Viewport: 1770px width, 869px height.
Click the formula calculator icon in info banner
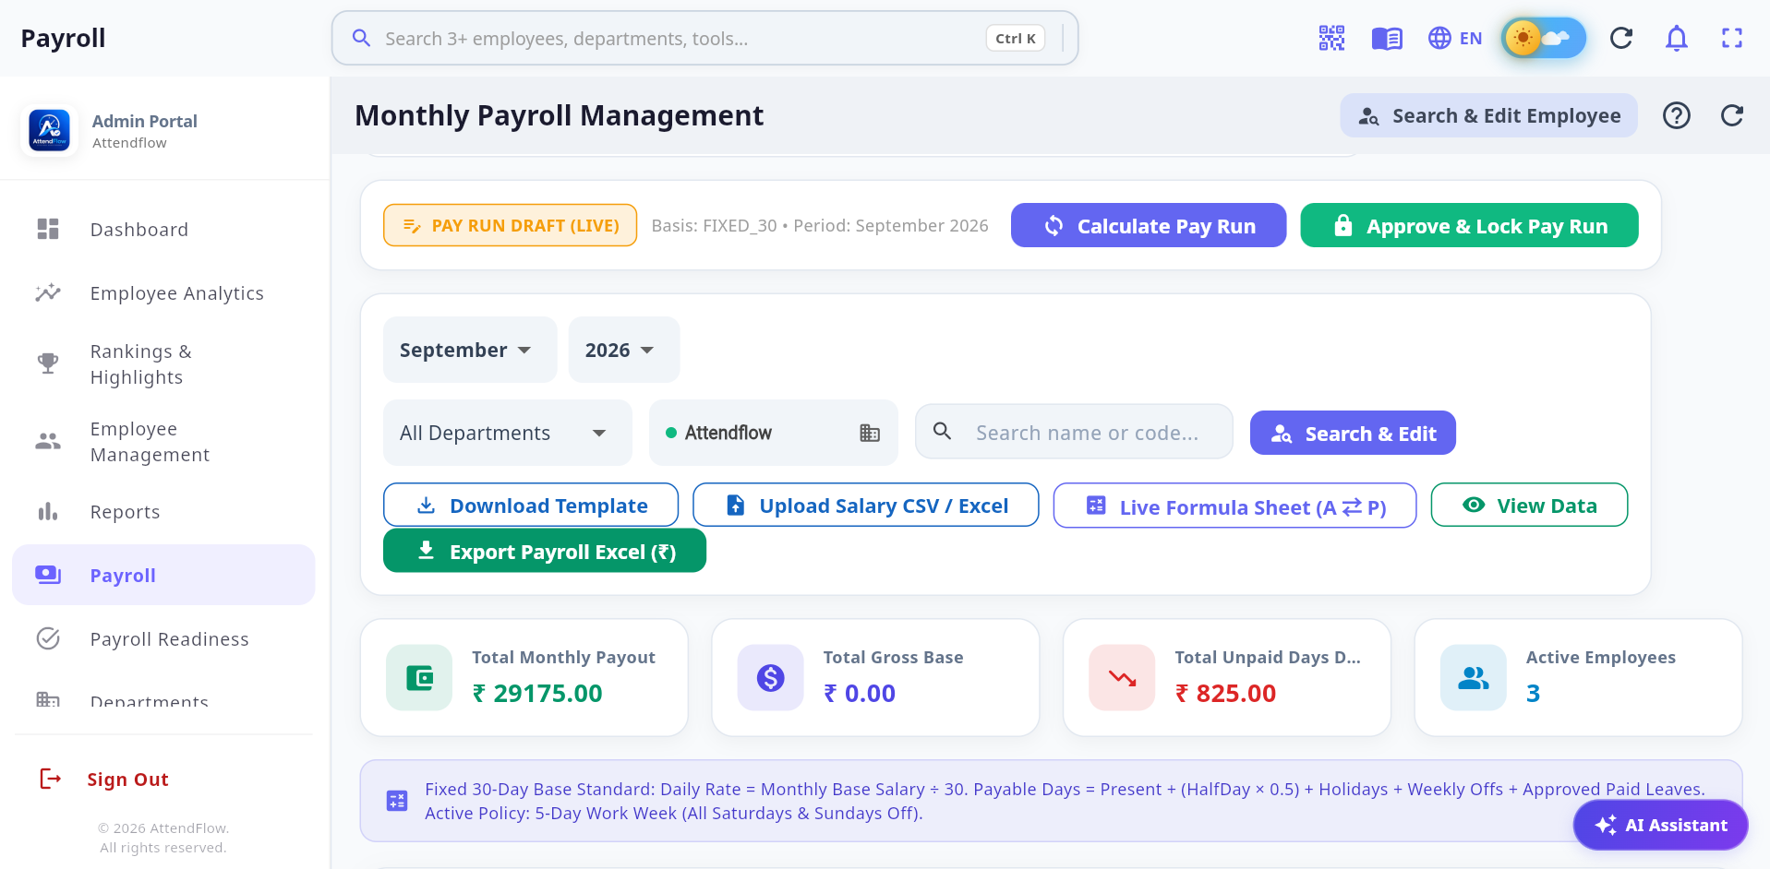(x=397, y=801)
